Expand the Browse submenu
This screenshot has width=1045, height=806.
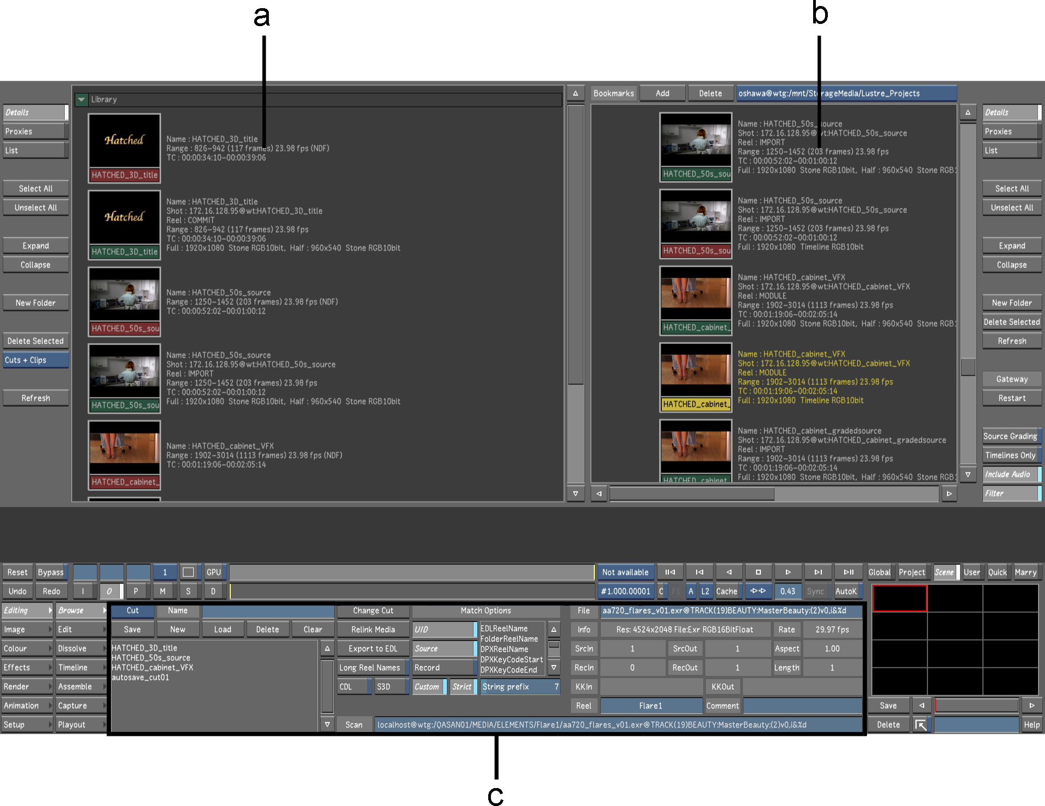(104, 611)
